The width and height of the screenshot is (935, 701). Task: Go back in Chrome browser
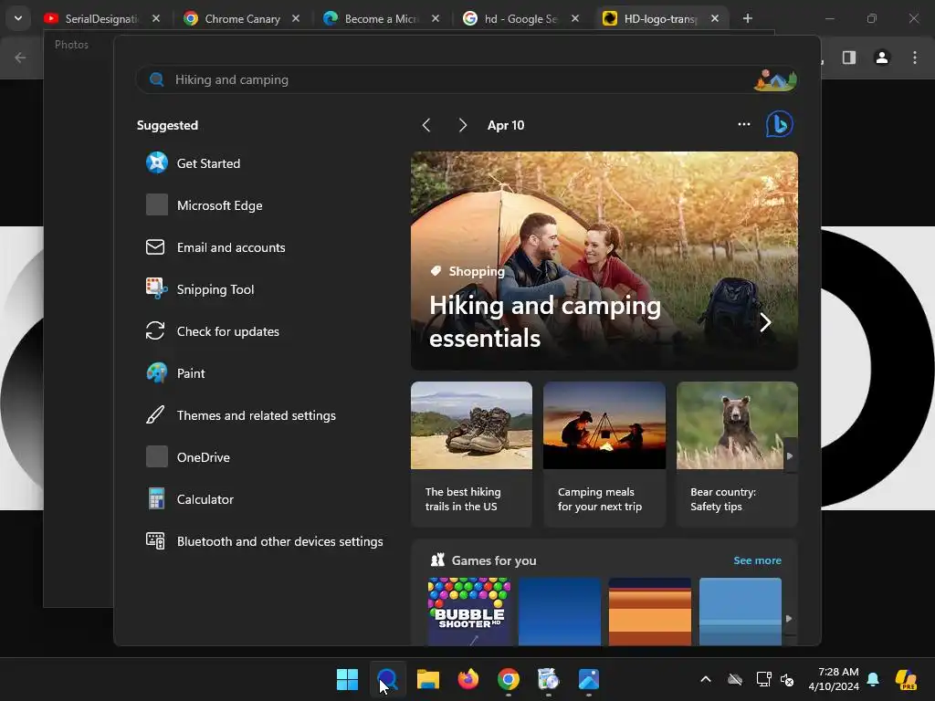20,58
